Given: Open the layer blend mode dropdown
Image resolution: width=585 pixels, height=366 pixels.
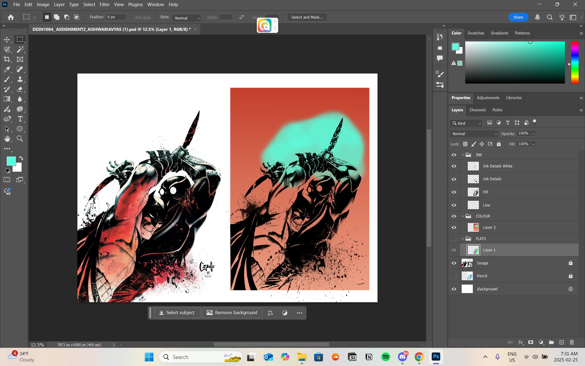Looking at the screenshot, I should pos(474,134).
